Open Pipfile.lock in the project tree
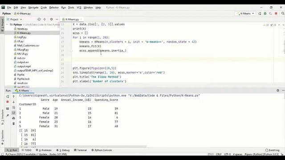Screen dimensions: 285x160 23,79
